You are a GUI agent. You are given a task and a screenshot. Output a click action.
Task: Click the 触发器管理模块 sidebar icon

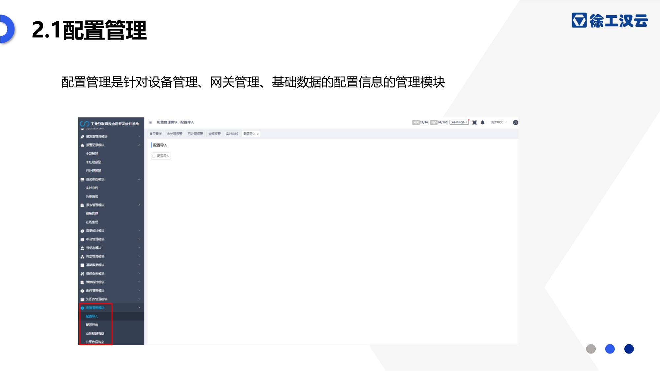pos(82,137)
